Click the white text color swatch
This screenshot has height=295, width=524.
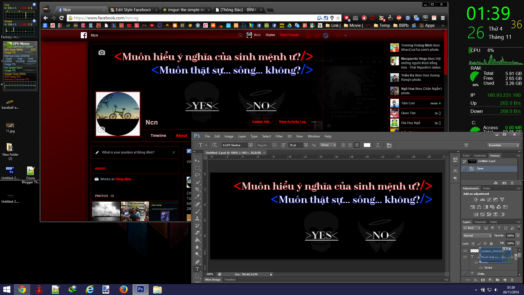tap(367, 145)
